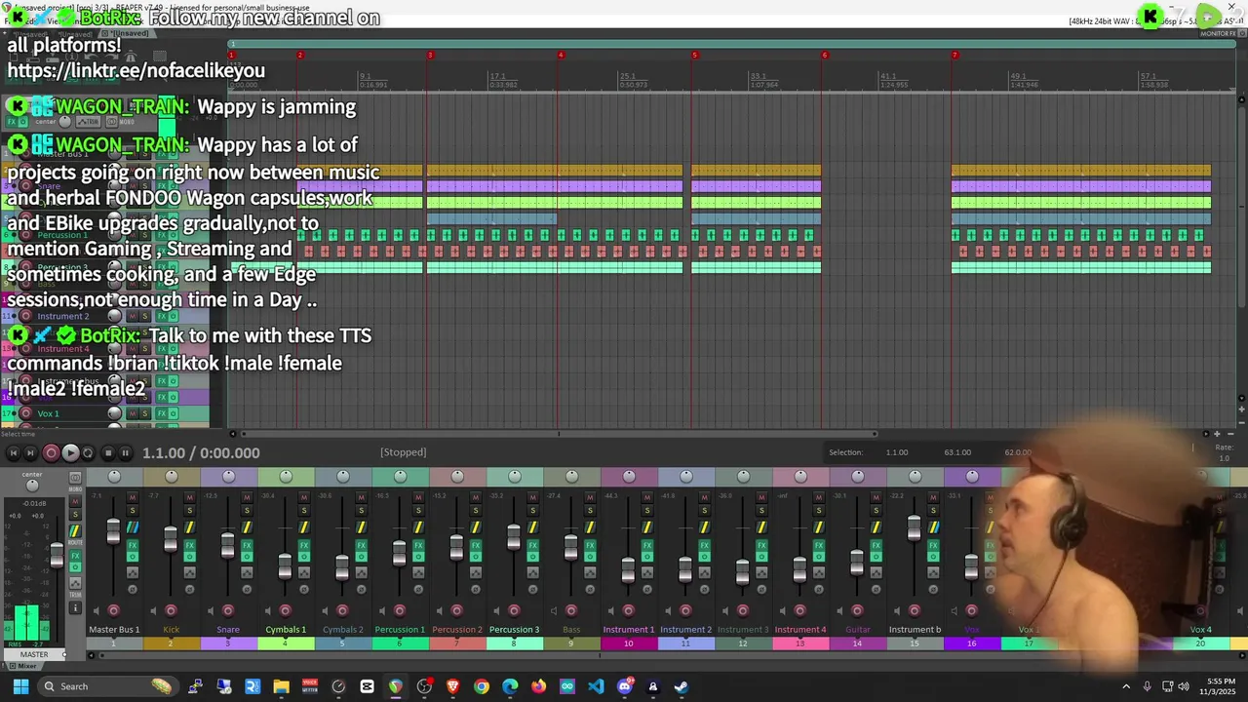1248x702 pixels.
Task: Click the selection end field 63.1.00
Action: [x=957, y=452]
